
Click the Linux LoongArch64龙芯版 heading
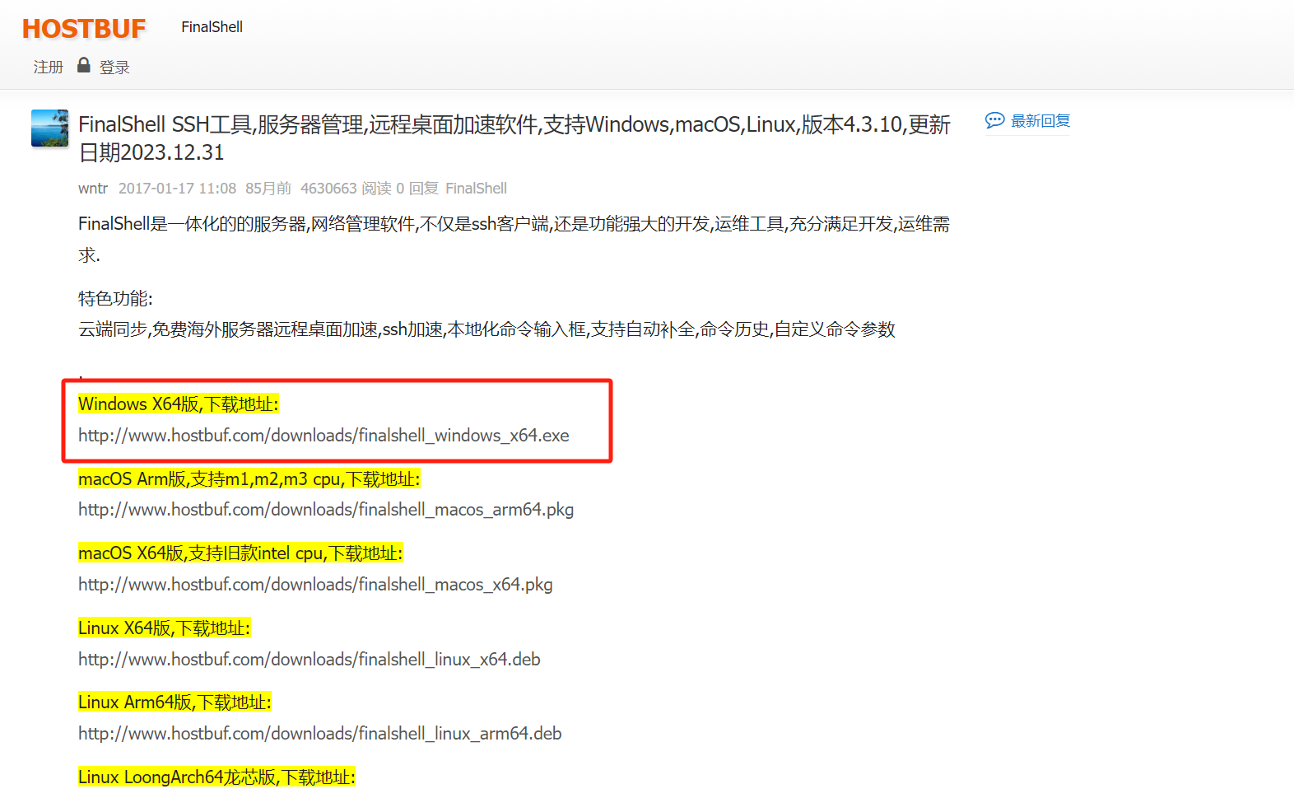coord(216,777)
